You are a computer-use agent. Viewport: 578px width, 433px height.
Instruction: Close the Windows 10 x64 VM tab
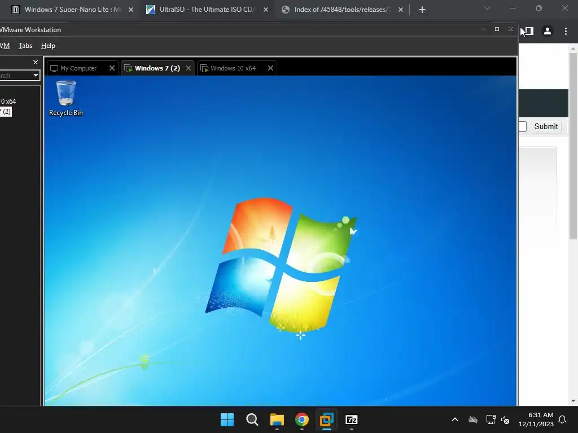click(270, 68)
